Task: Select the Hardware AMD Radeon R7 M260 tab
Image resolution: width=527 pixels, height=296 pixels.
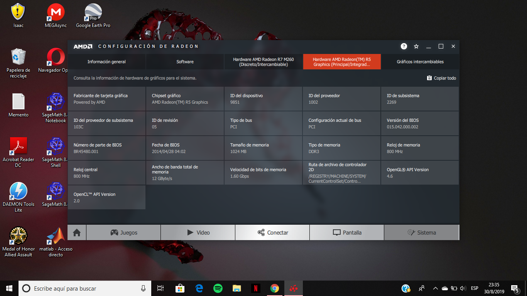Action: (263, 62)
